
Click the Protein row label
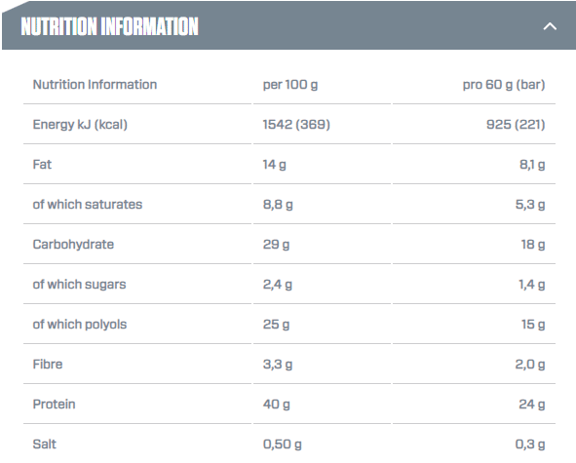[54, 405]
